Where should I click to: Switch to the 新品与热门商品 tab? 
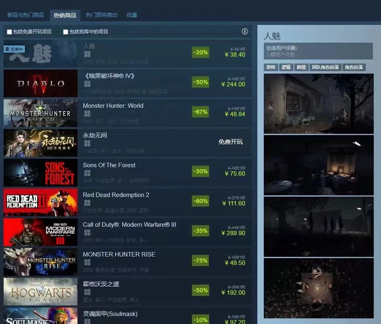coord(25,15)
